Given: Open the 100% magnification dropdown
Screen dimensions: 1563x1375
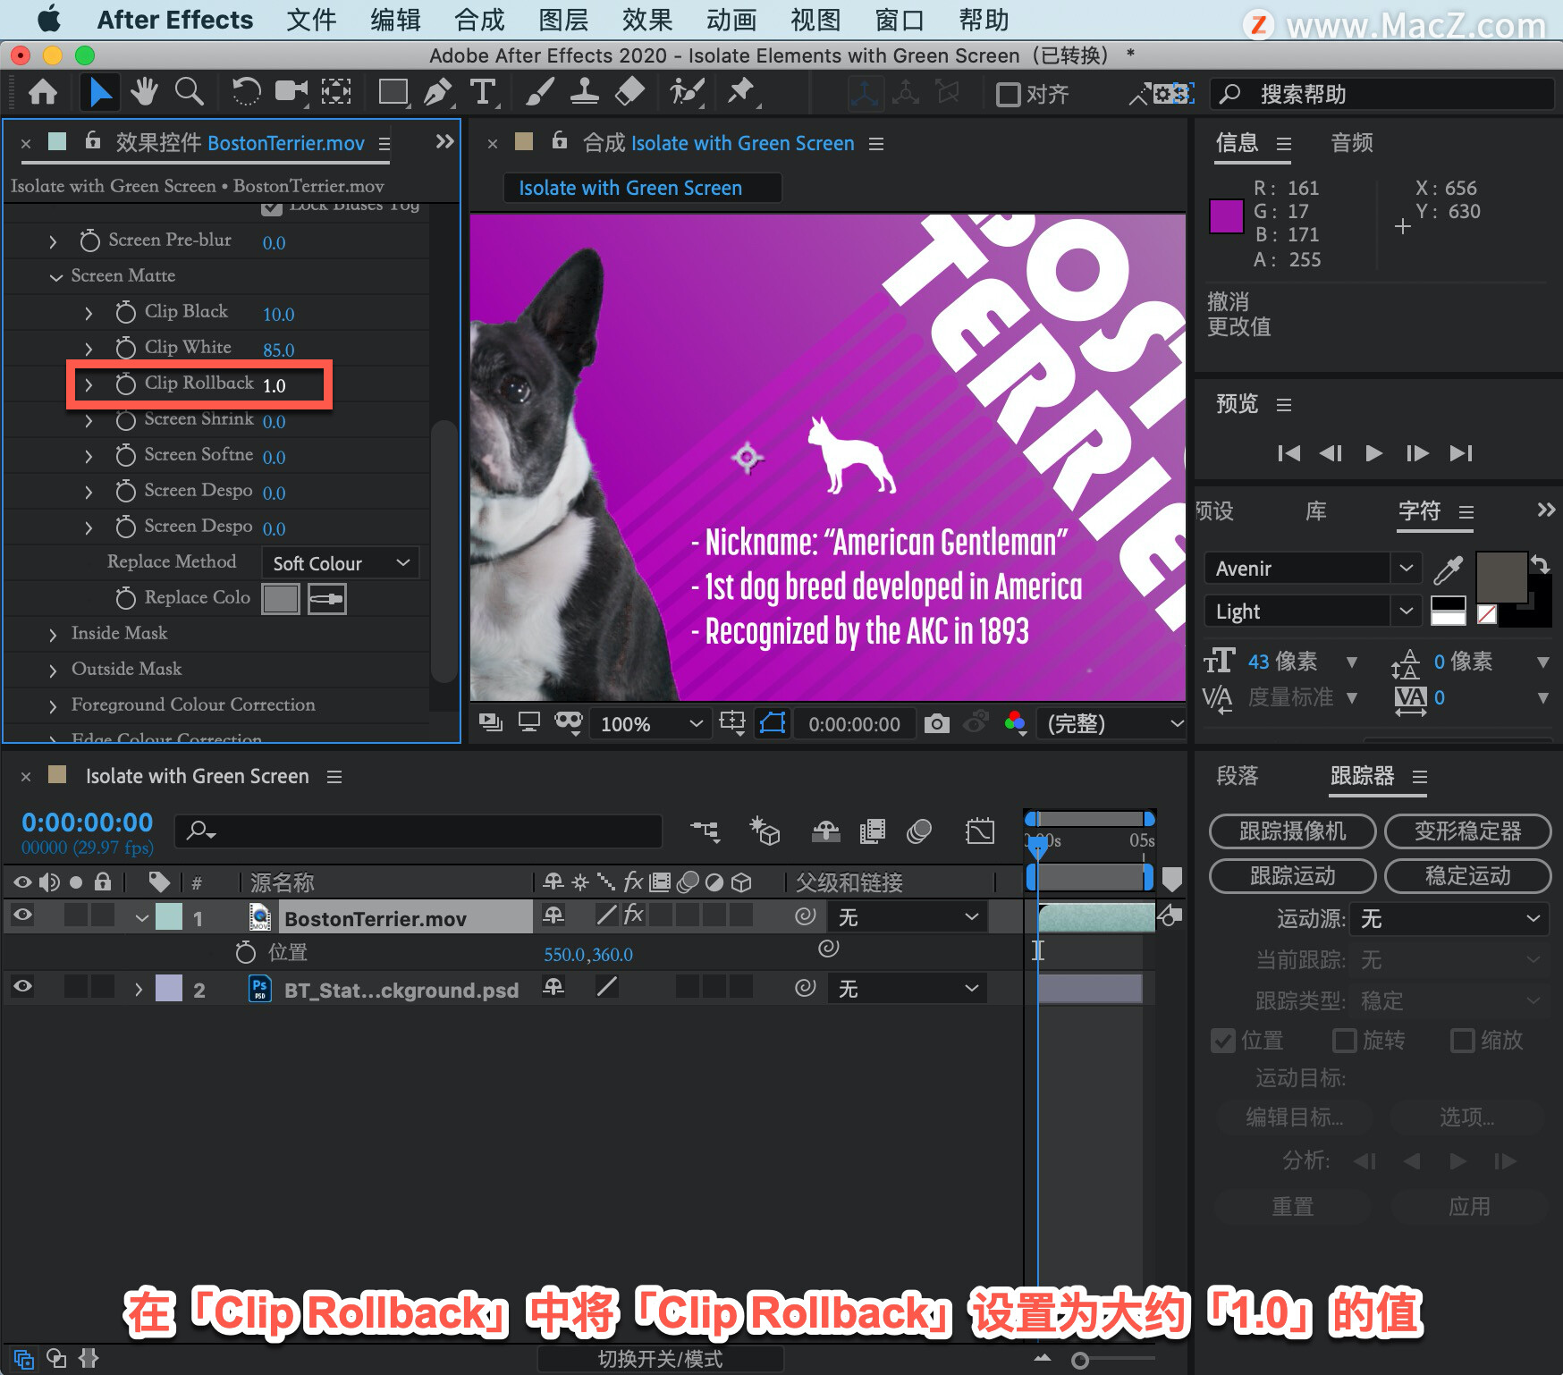Looking at the screenshot, I should click(x=653, y=723).
